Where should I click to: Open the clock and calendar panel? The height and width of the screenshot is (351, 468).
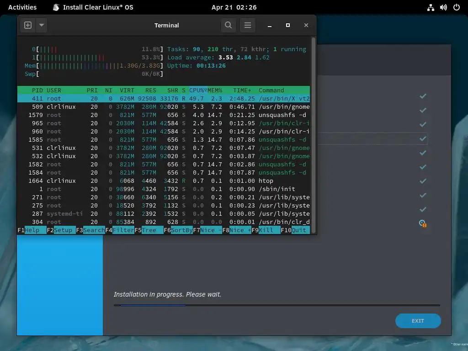coord(234,7)
